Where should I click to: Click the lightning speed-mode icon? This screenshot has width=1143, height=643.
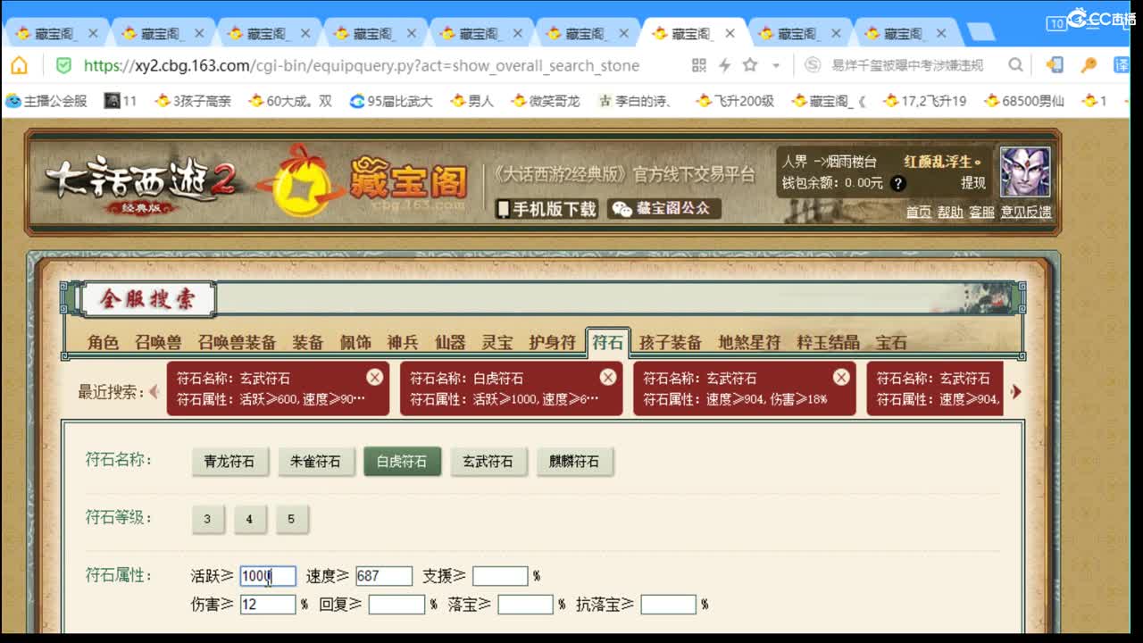coord(725,65)
